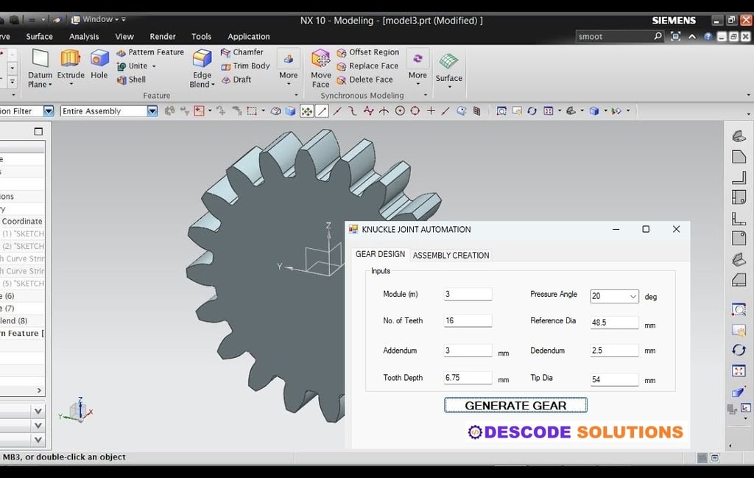754x478 pixels.
Task: Launch the Move Face tool
Action: pyautogui.click(x=321, y=69)
